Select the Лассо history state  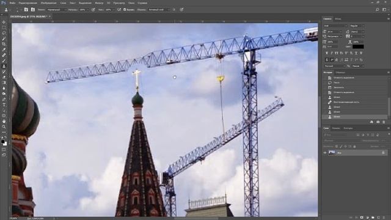pyautogui.click(x=337, y=82)
